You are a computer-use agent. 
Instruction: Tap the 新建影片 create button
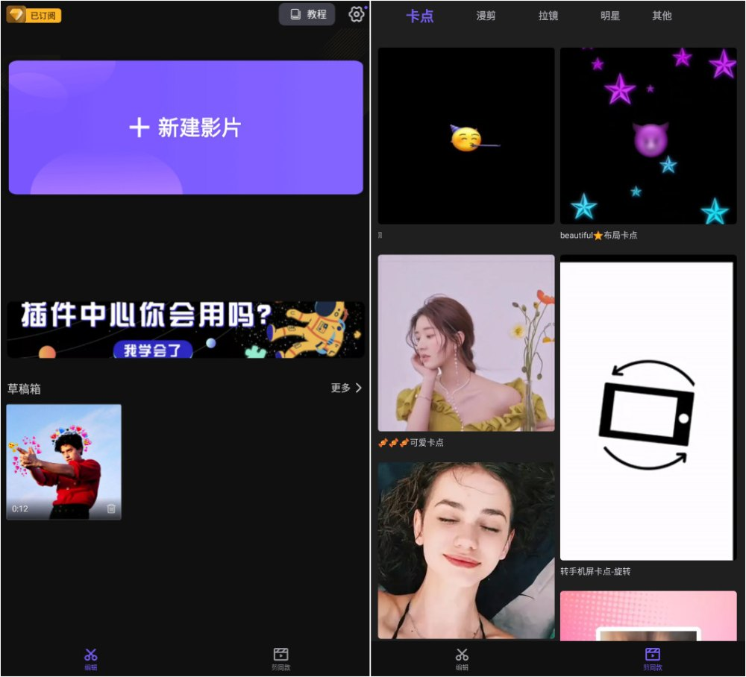(x=184, y=125)
